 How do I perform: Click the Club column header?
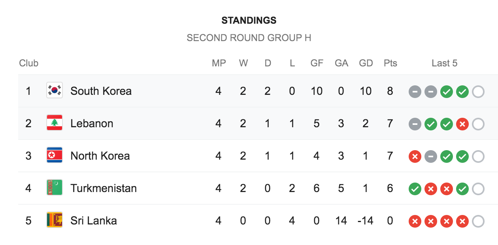29,63
